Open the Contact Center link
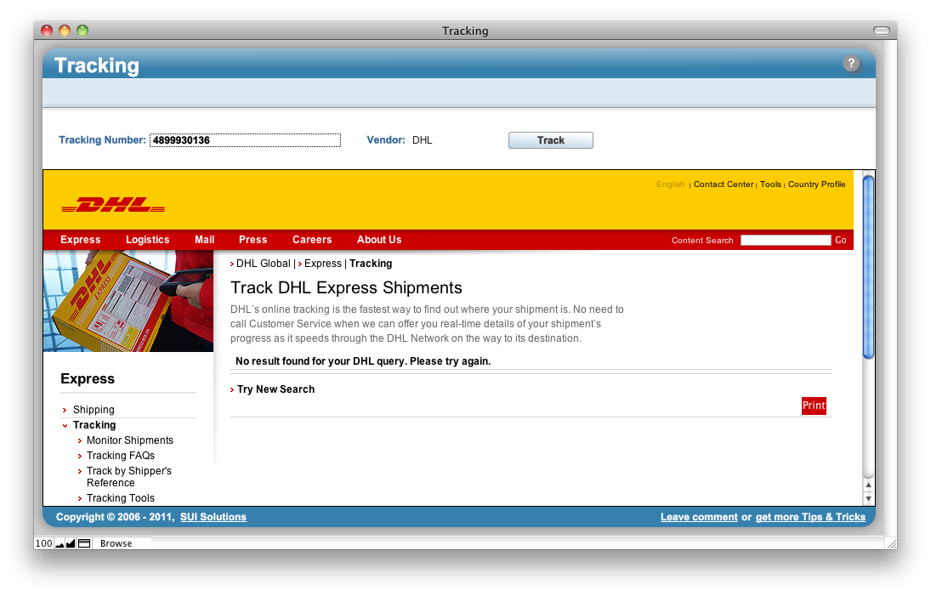This screenshot has height=596, width=931. pyautogui.click(x=724, y=184)
